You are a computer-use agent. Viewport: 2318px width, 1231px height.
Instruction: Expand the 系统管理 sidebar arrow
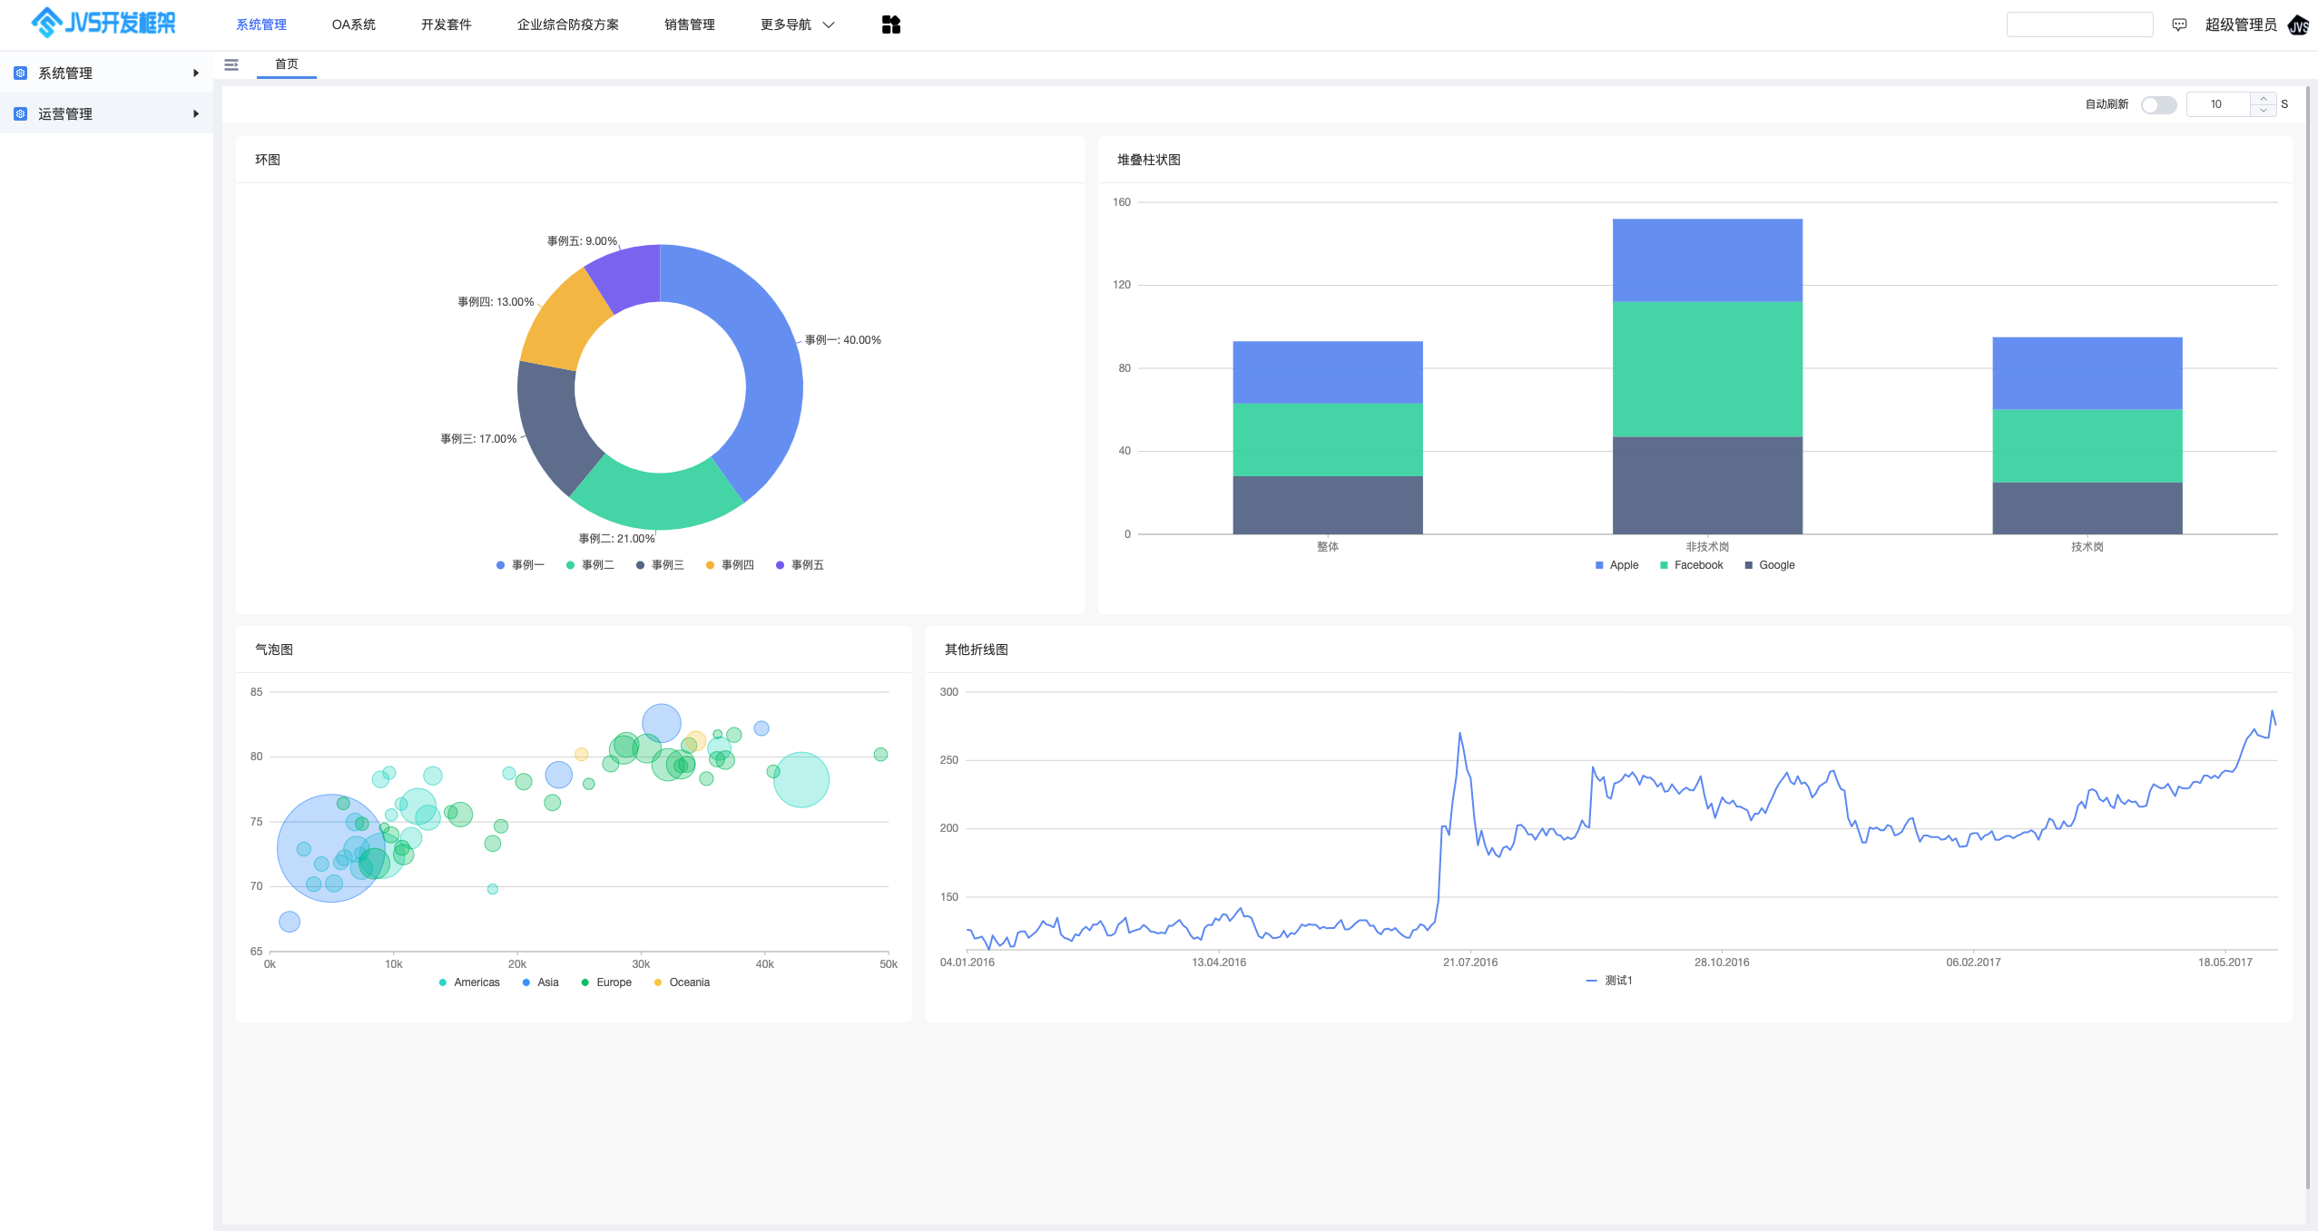195,73
